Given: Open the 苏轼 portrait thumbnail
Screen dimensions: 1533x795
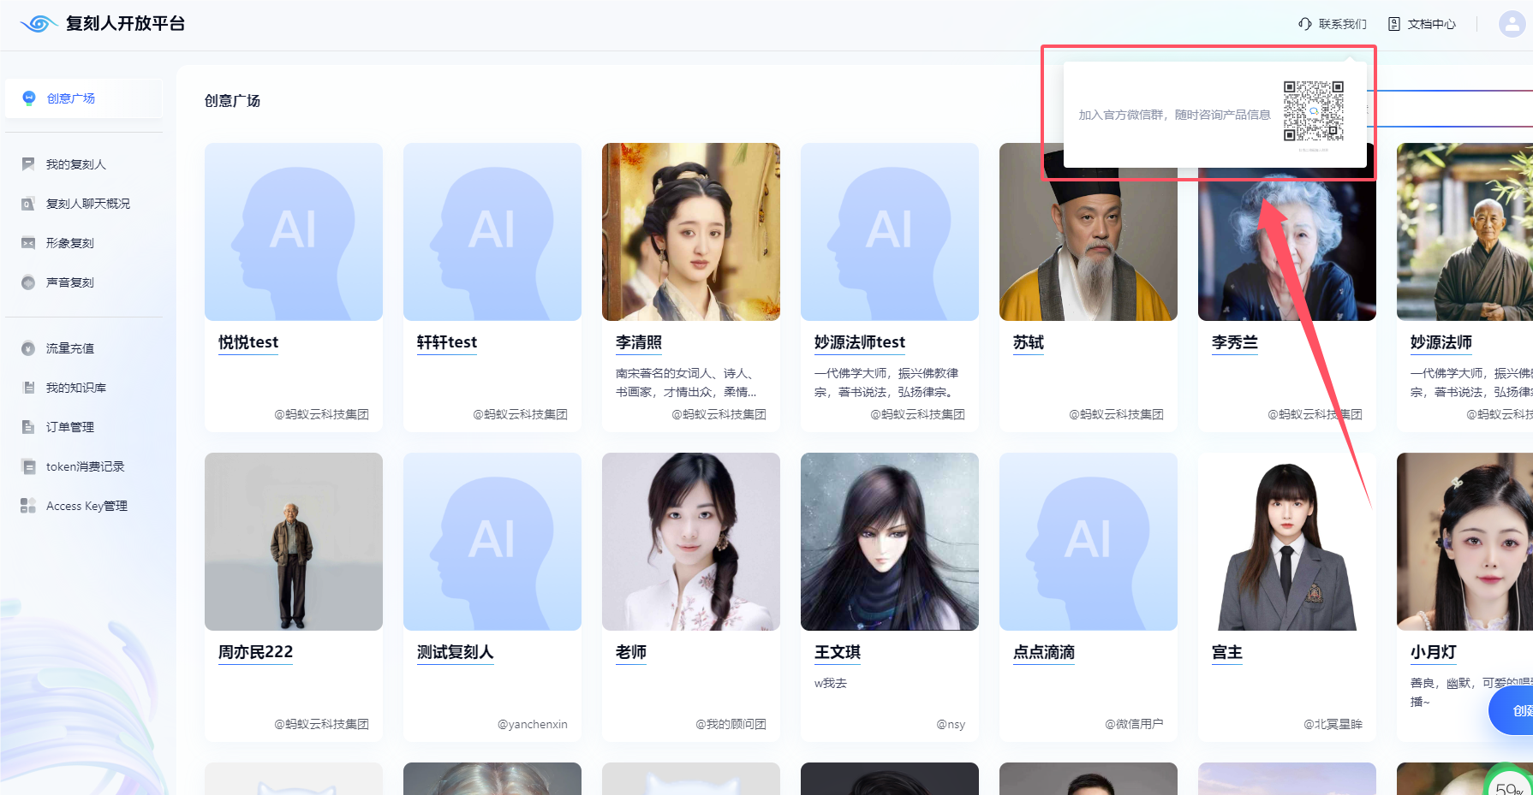Looking at the screenshot, I should [x=1089, y=232].
